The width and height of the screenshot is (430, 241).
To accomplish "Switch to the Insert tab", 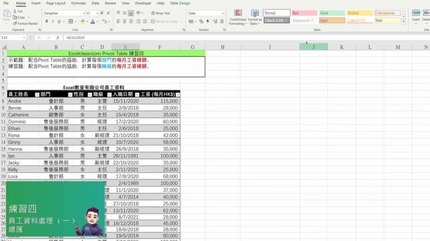I will tap(36, 3).
